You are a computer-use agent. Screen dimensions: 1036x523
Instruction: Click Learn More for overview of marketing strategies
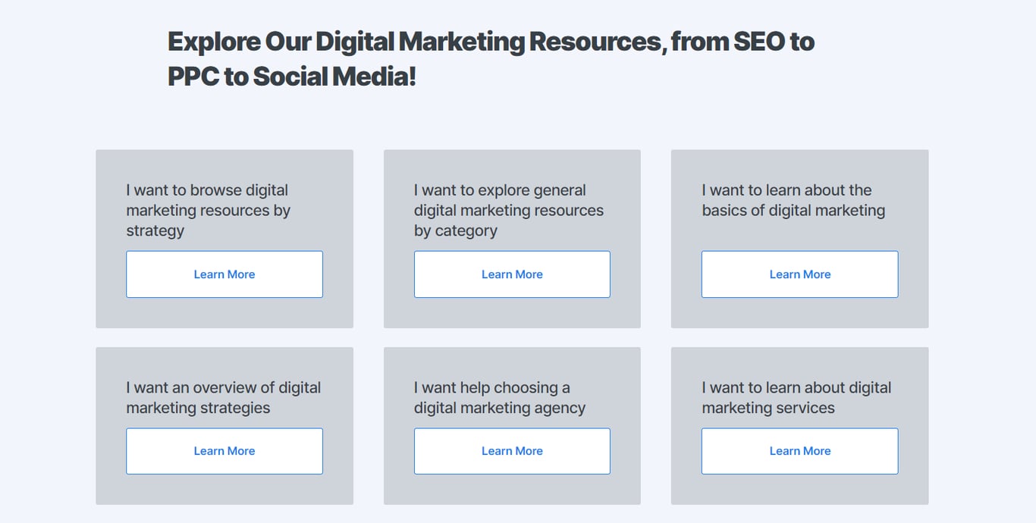pos(224,450)
